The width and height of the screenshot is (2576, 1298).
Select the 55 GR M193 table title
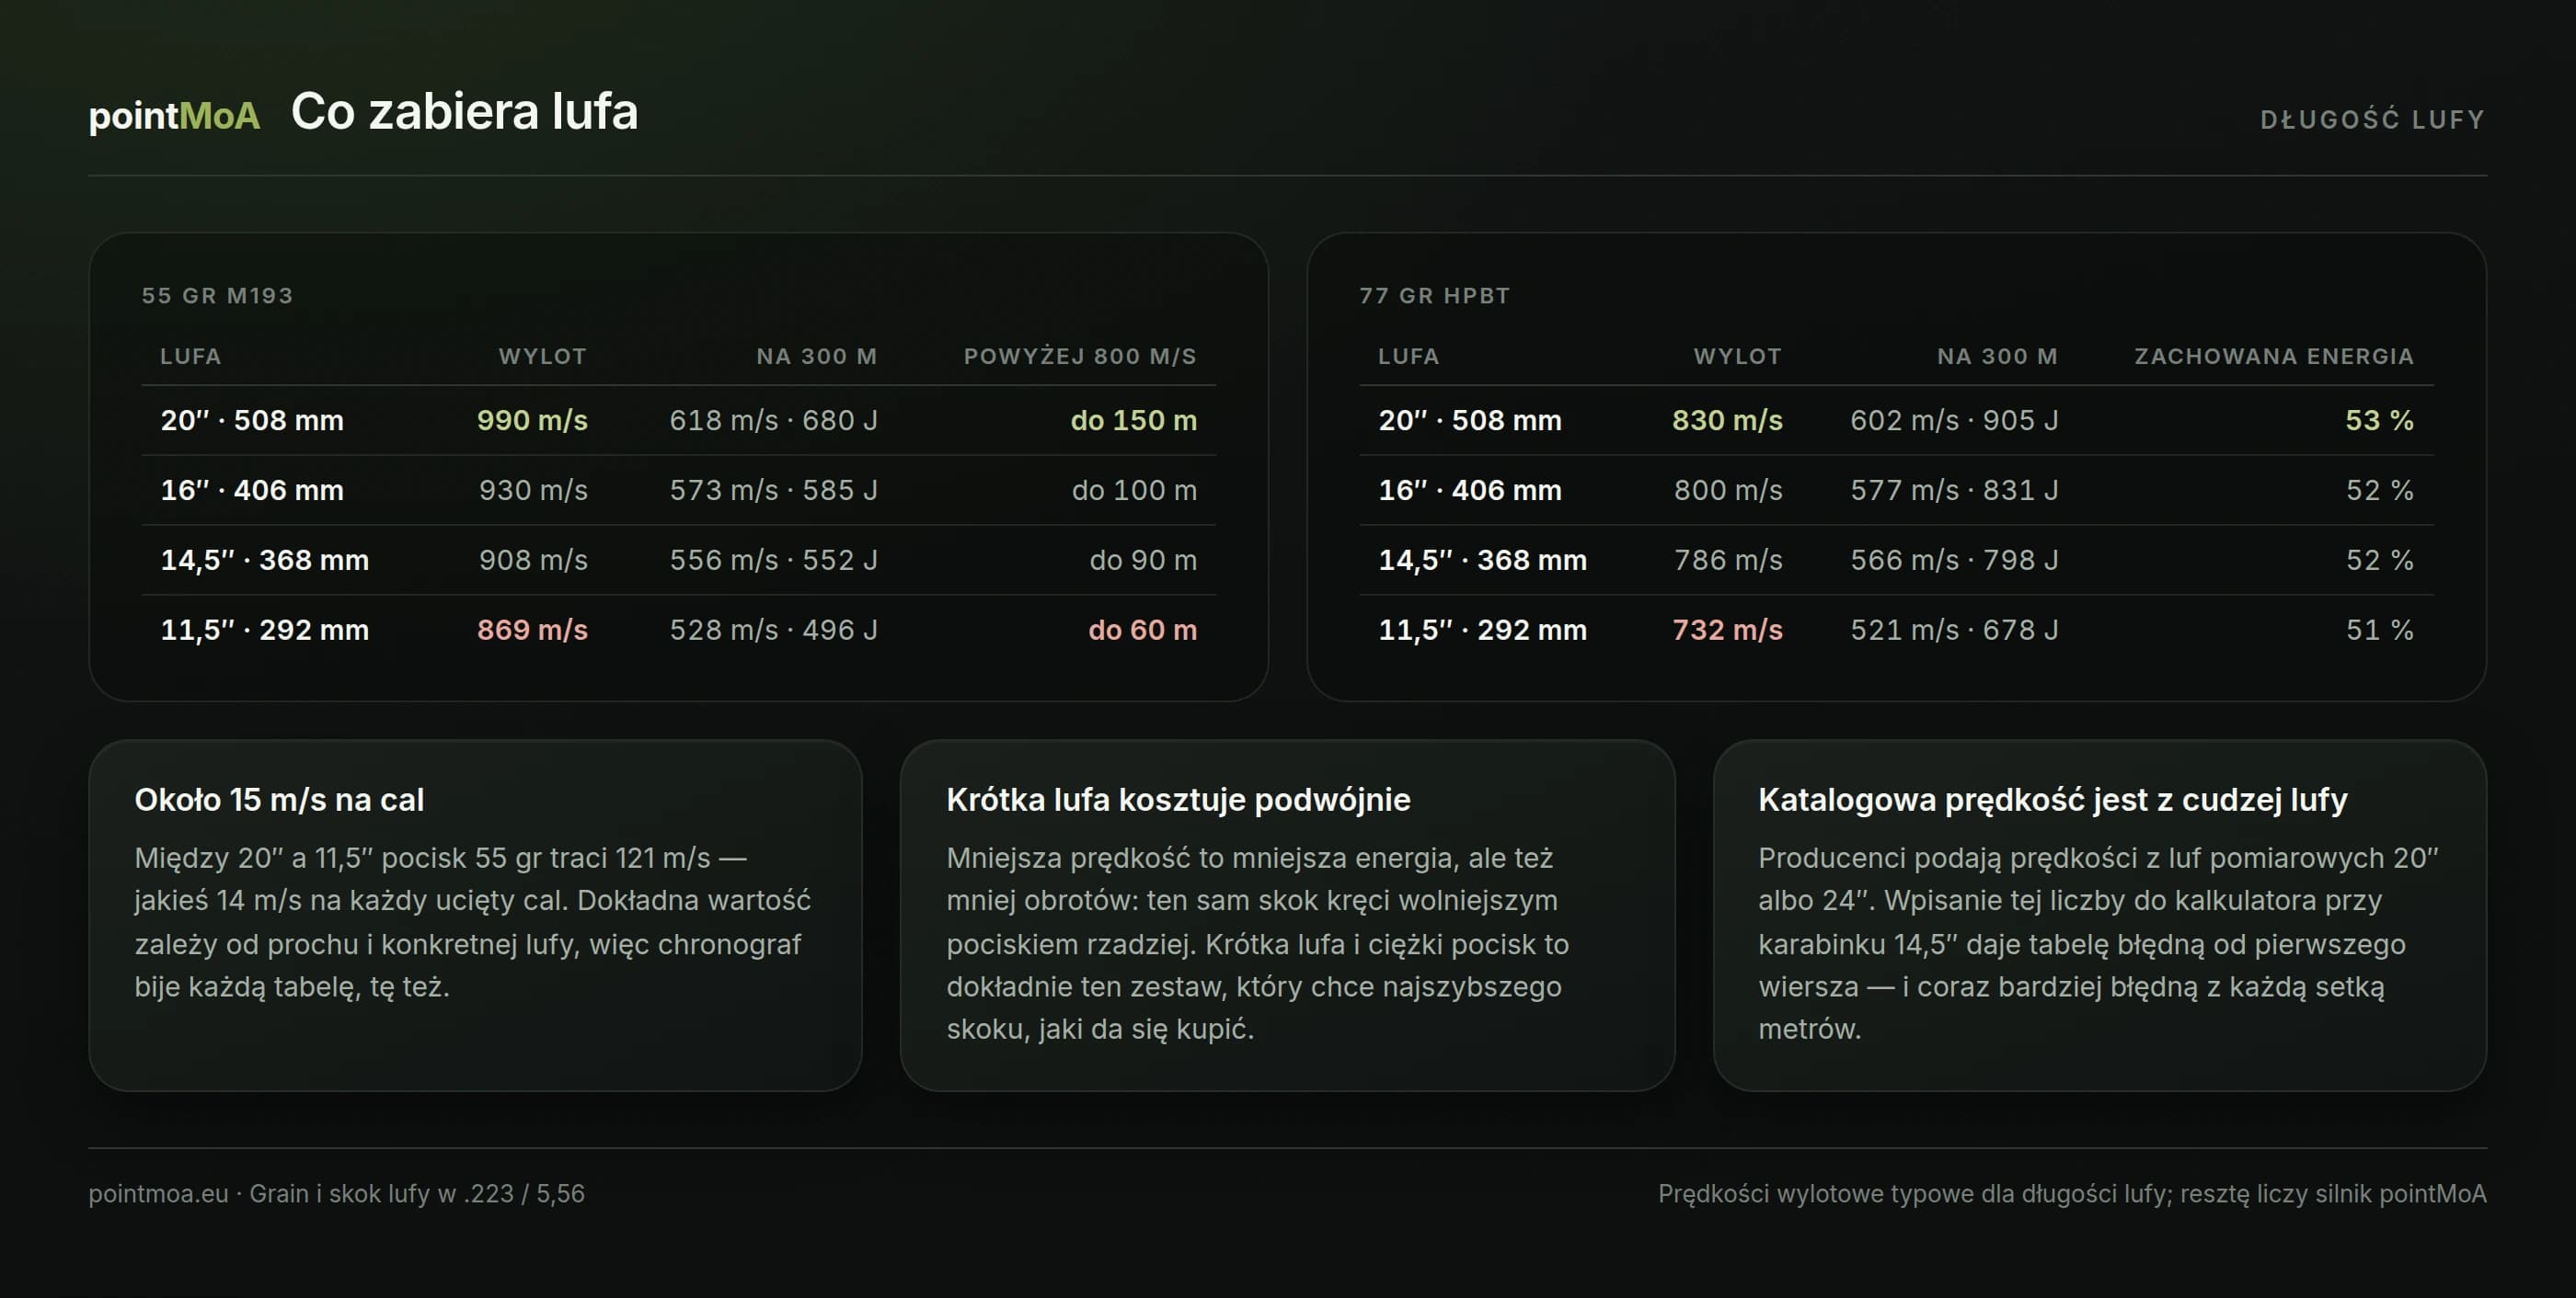tap(217, 296)
